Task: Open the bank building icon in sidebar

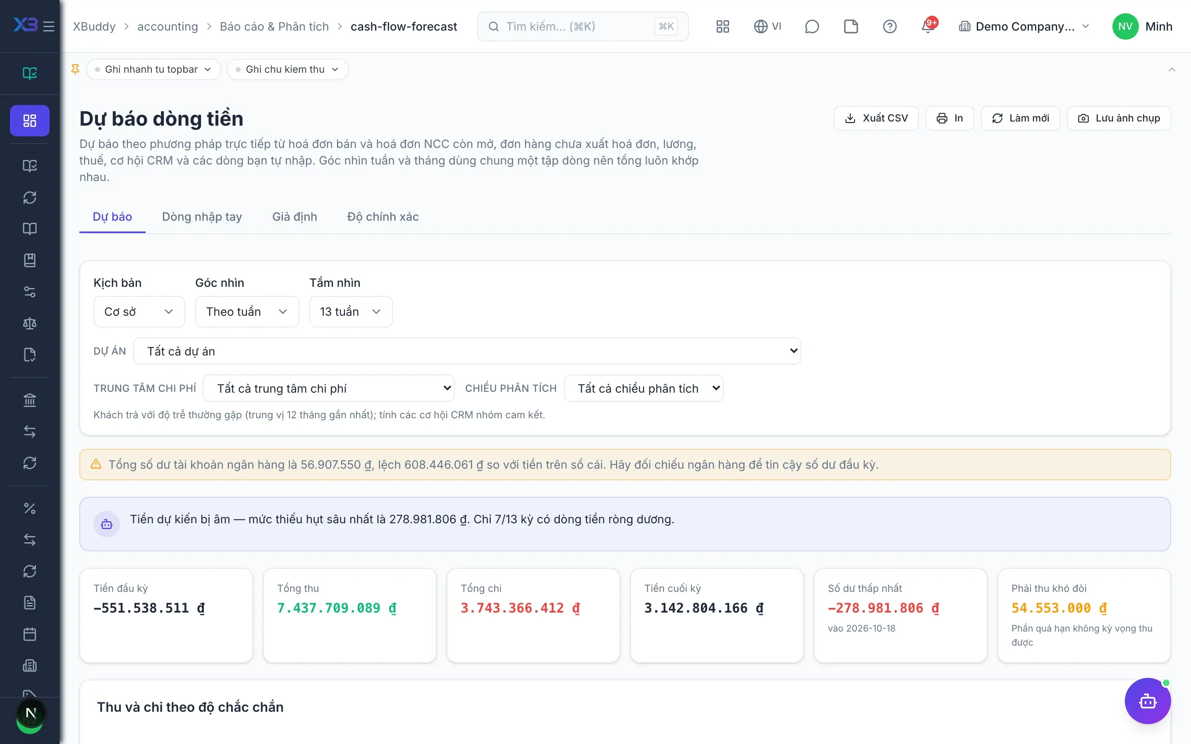Action: 29,400
